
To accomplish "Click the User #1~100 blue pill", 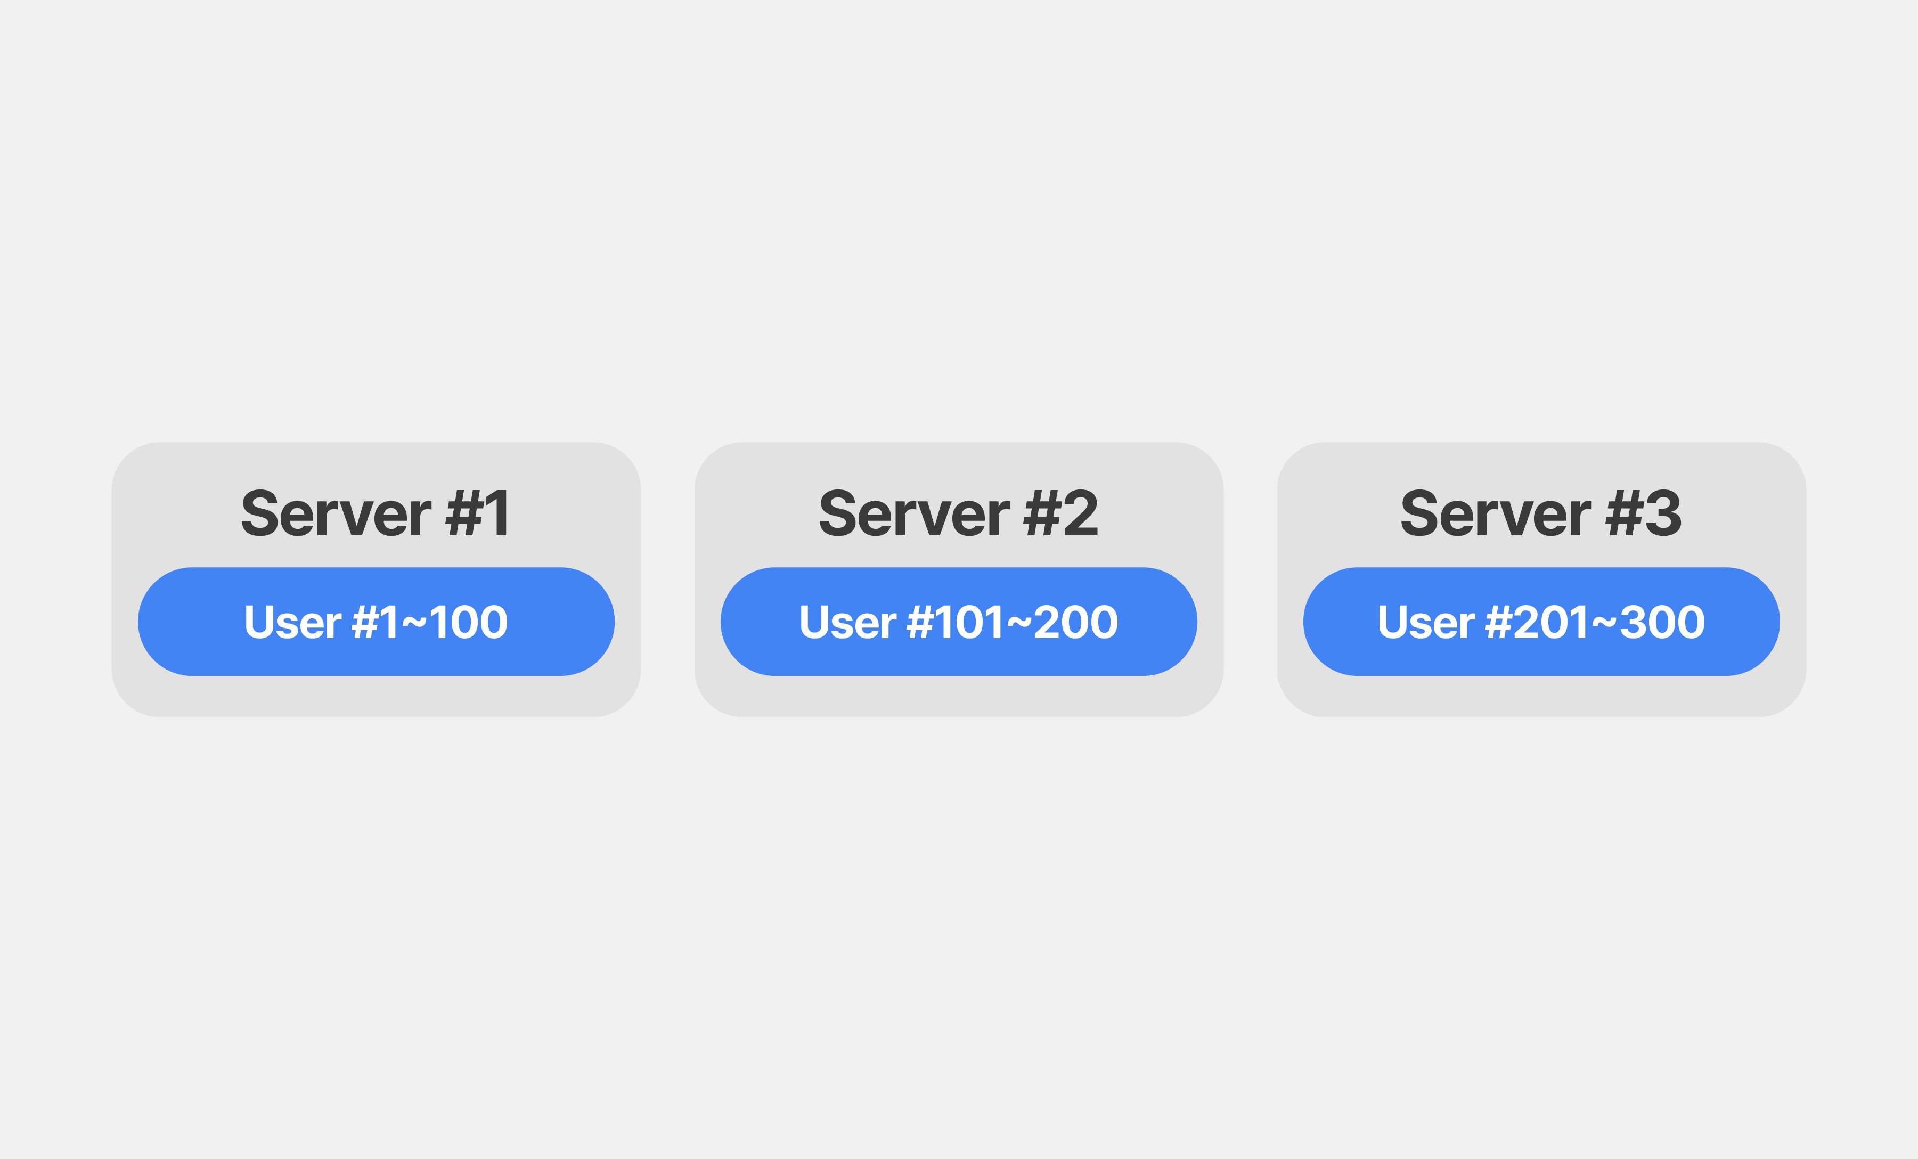I will coord(376,621).
